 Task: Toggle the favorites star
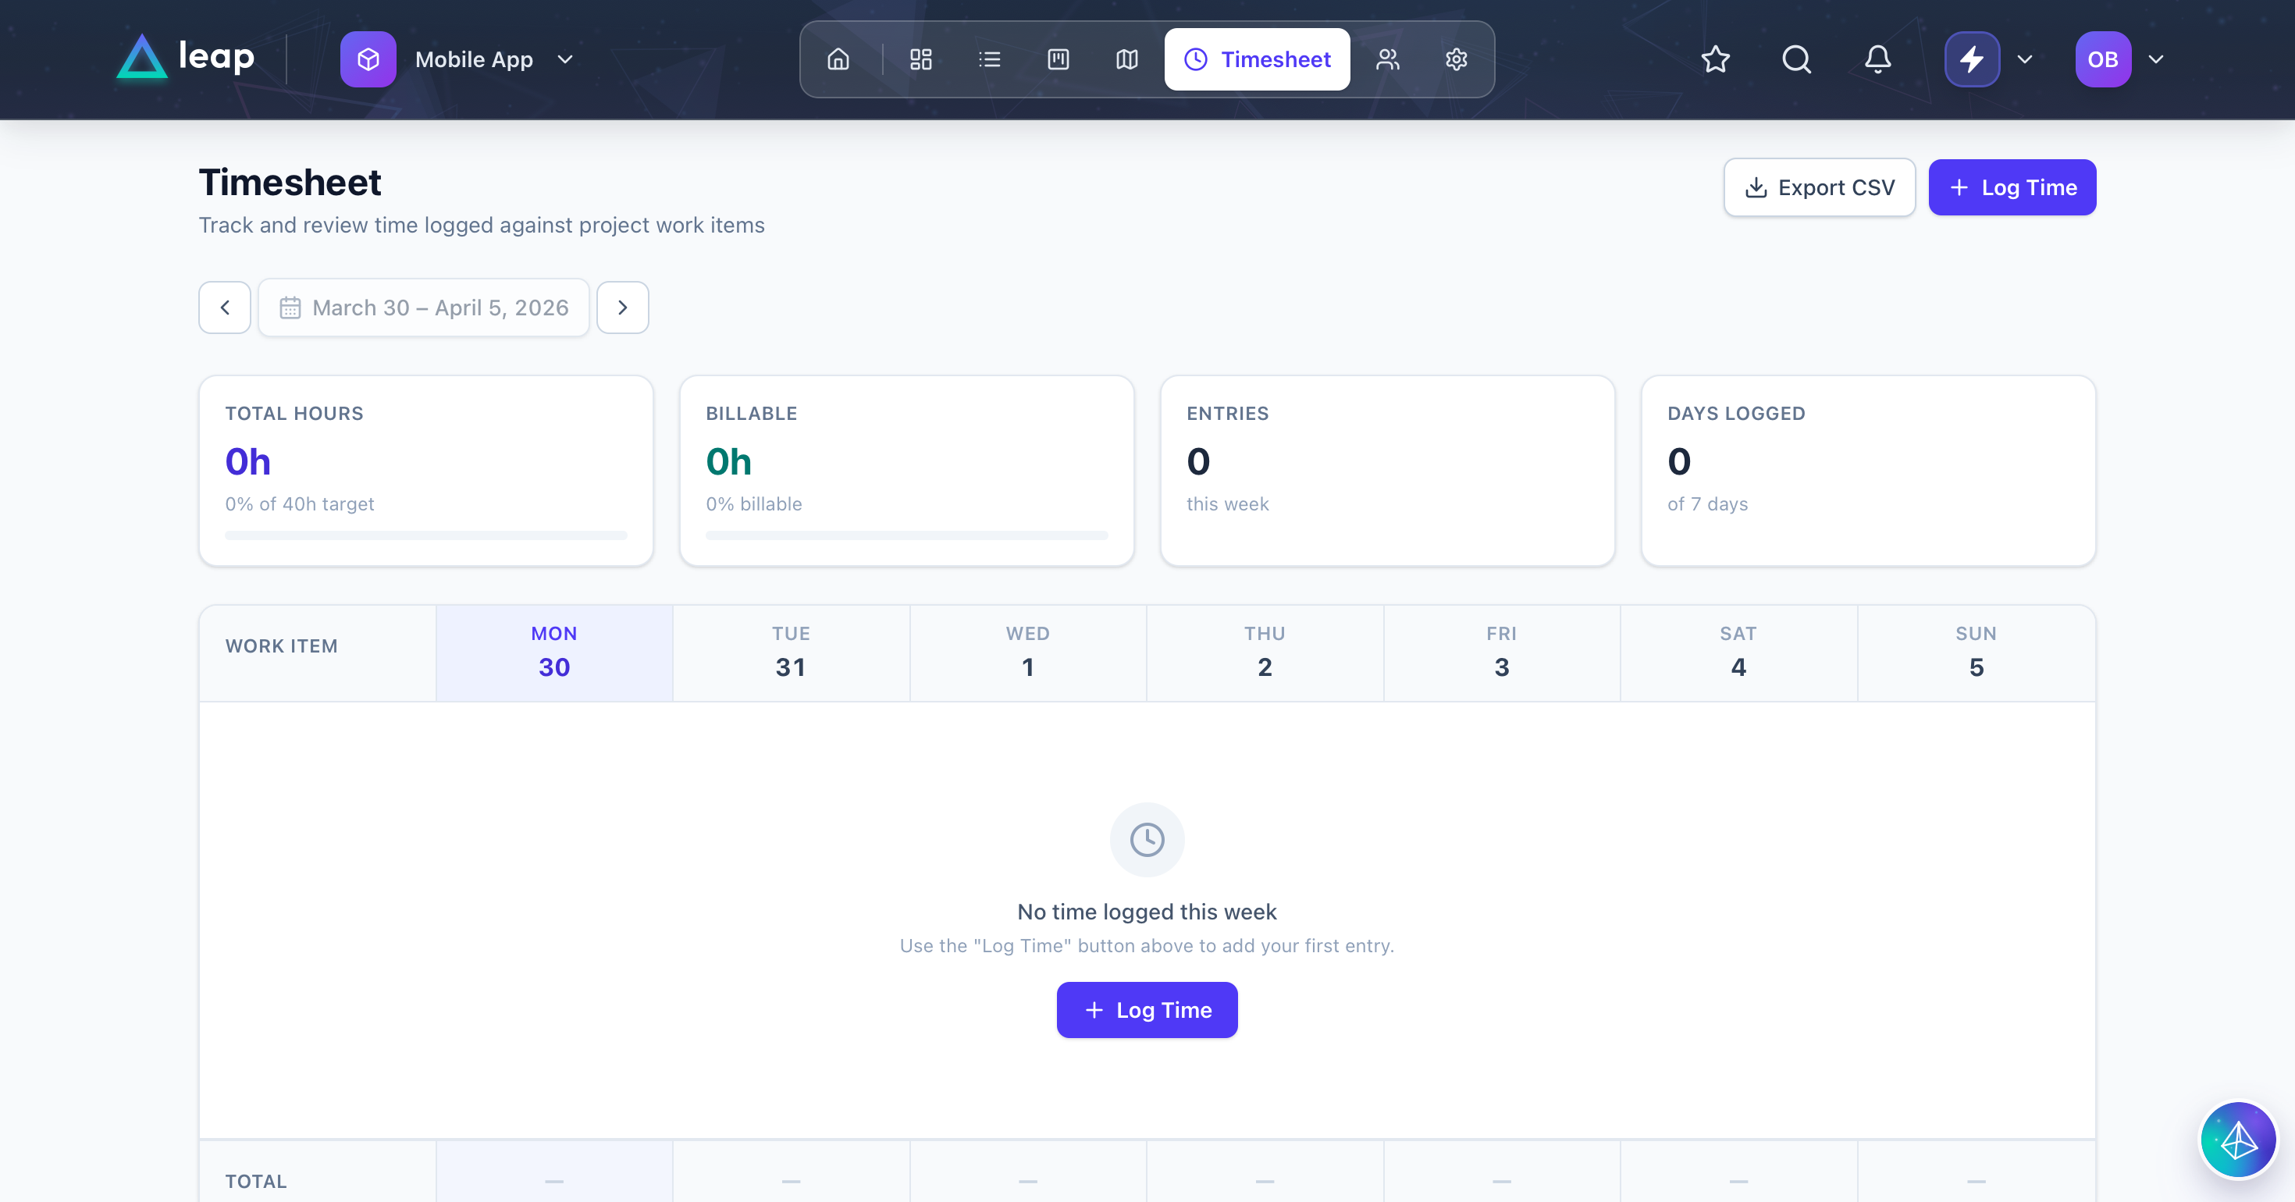(1715, 59)
